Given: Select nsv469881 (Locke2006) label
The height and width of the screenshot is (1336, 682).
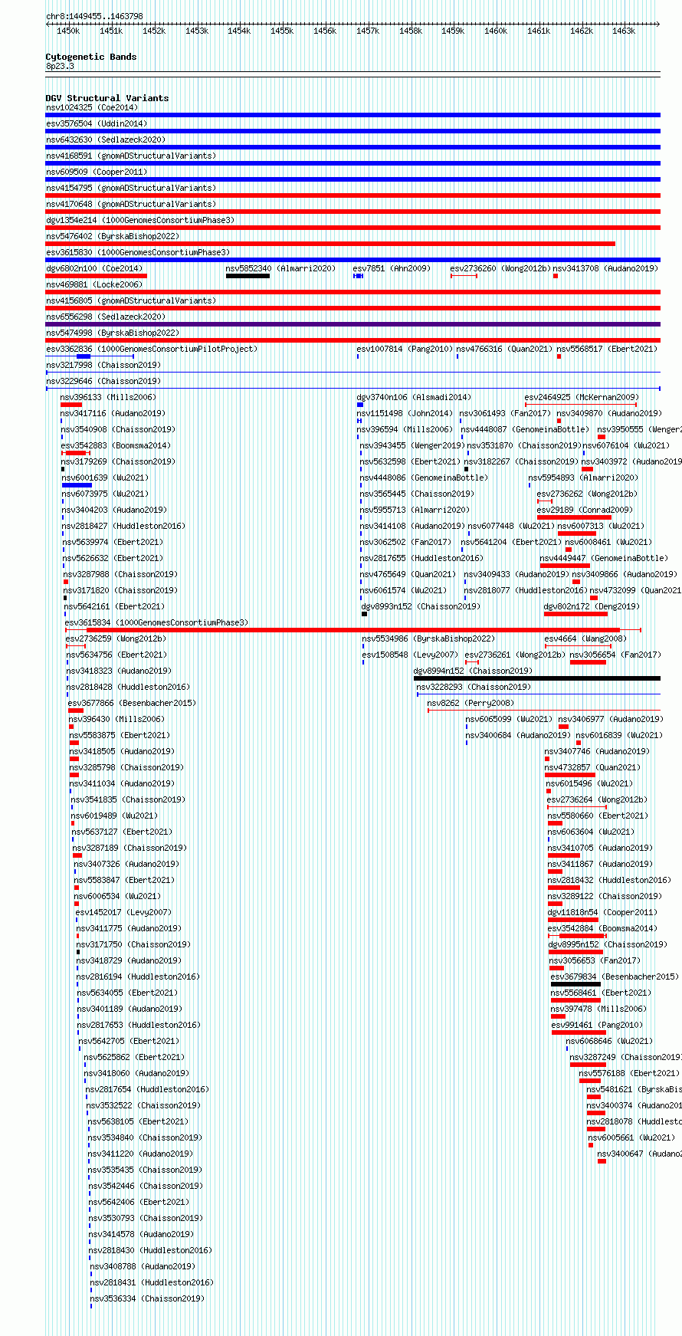Looking at the screenshot, I should [94, 284].
